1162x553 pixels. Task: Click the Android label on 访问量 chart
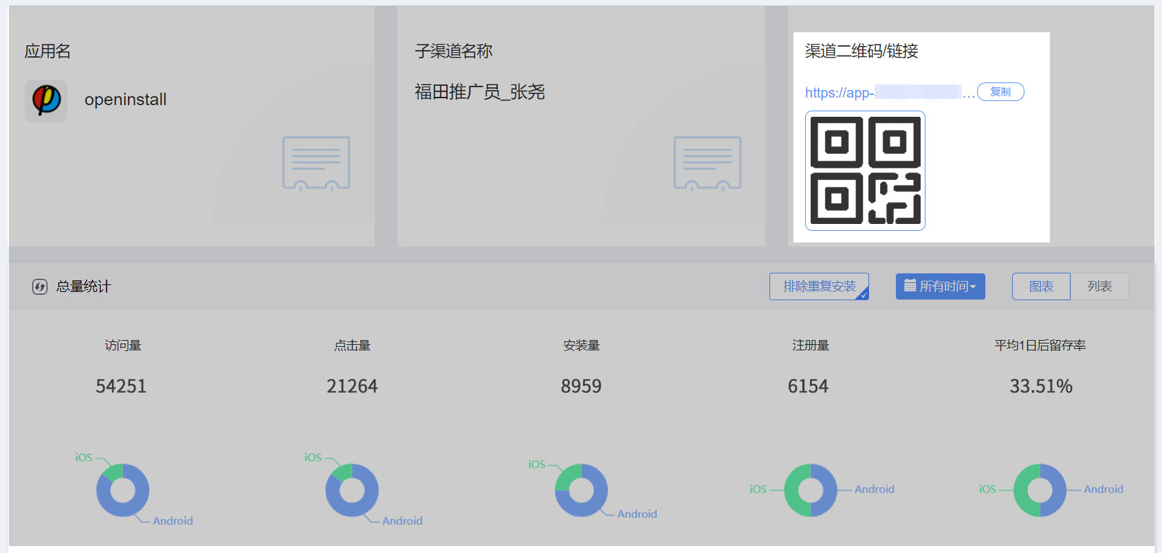[173, 521]
